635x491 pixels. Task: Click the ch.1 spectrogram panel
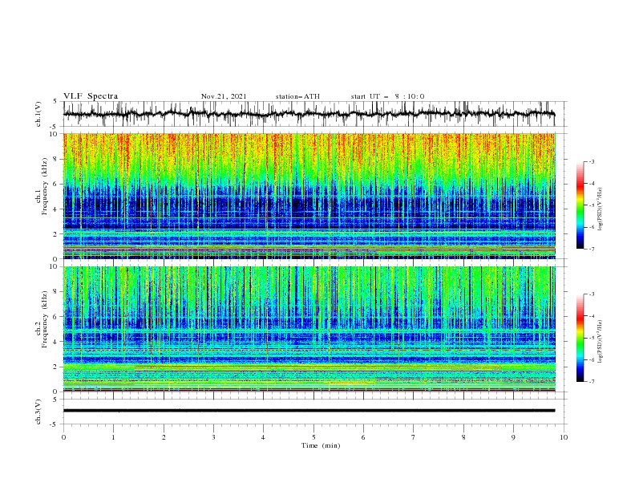pyautogui.click(x=309, y=196)
